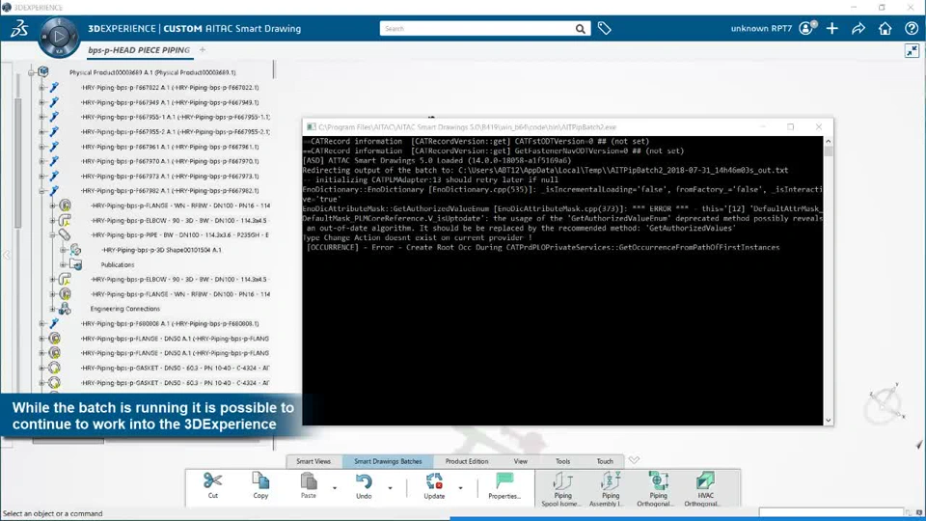
Task: Click the plus add icon in header
Action: (x=832, y=28)
